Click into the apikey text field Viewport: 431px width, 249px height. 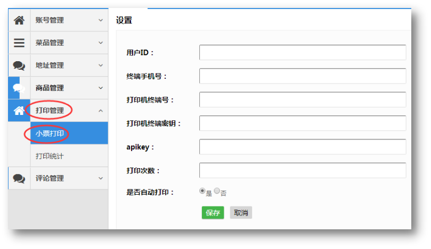tap(302, 146)
